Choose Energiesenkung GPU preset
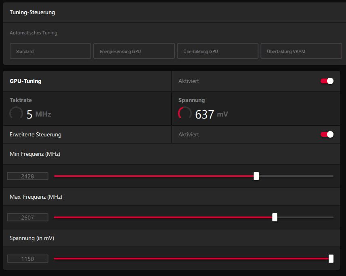Viewport: 346px width, 276px height. 134,51
